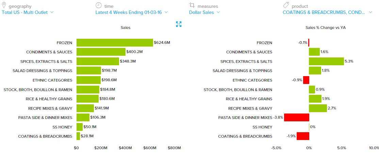Select the FROZEN sales bar

point(115,42)
